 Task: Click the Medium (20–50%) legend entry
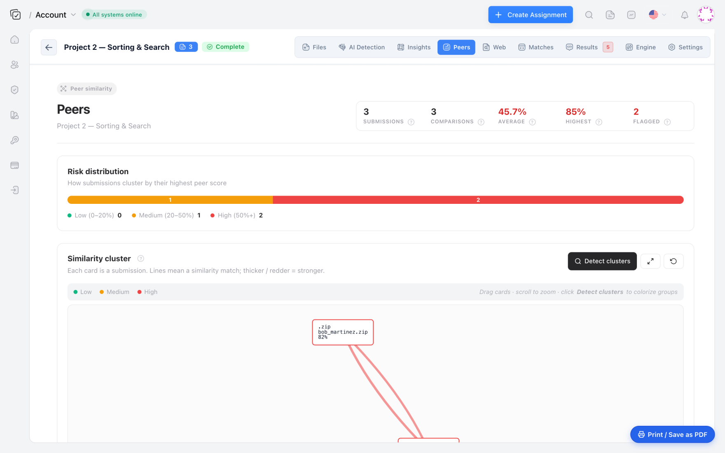coord(166,215)
